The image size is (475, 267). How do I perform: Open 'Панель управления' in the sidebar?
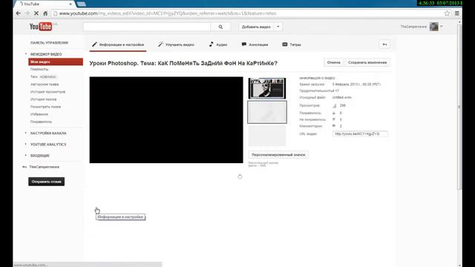tap(49, 43)
